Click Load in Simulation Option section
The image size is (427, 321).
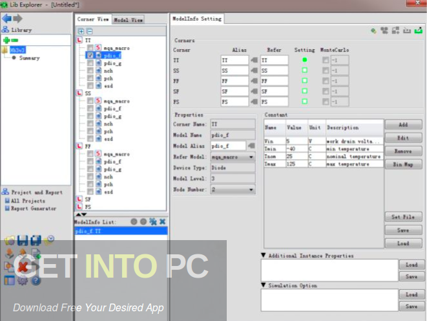(411, 294)
